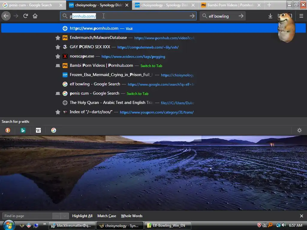Search with the Wikipedia engine icon

click(38, 130)
